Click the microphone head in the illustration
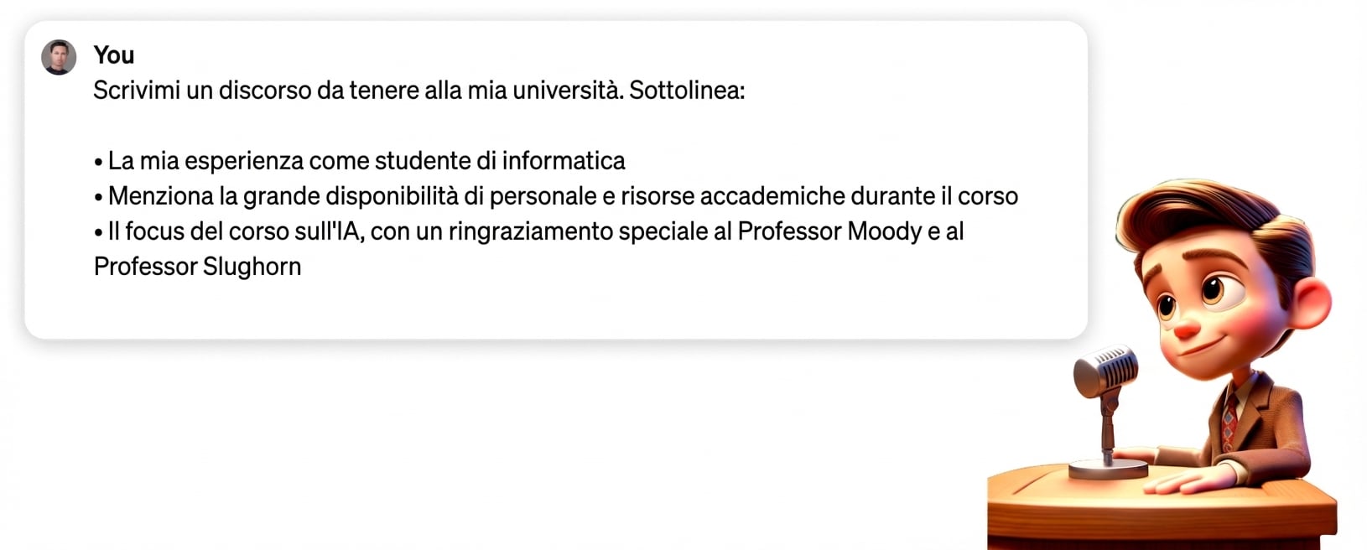The width and height of the screenshot is (1367, 550). [1106, 368]
